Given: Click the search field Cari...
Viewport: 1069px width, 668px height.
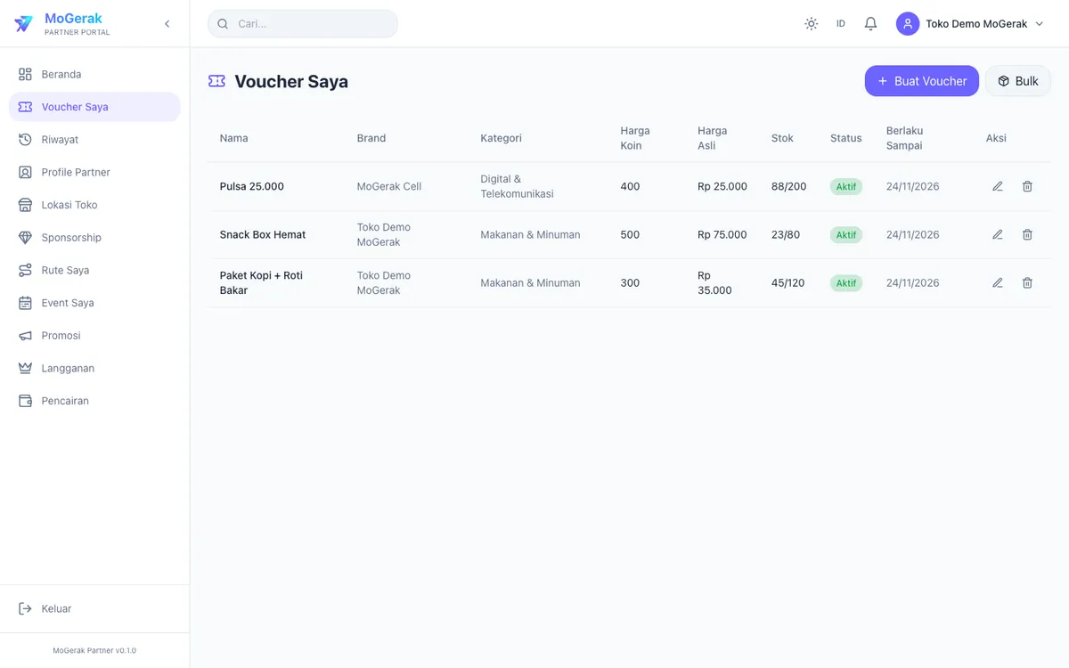Looking at the screenshot, I should [x=303, y=24].
